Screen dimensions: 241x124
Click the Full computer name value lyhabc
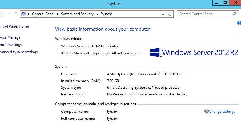(x=112, y=119)
